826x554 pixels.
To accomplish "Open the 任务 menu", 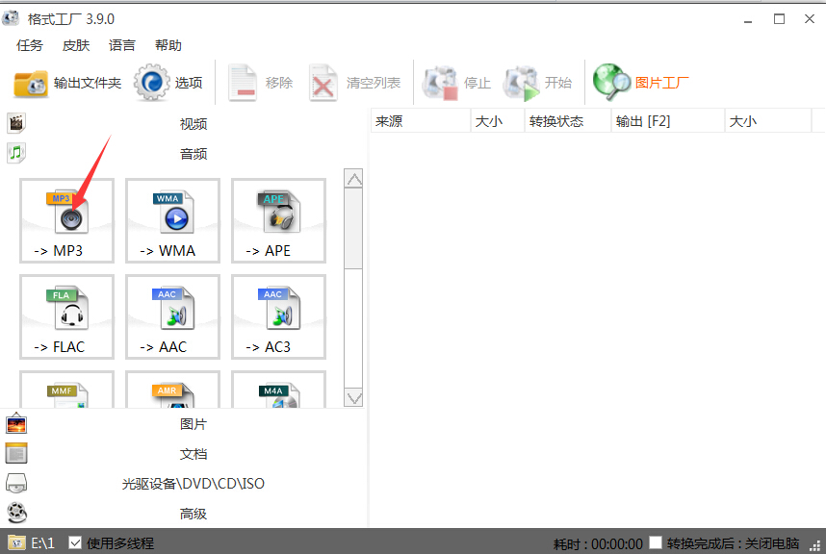I will tap(30, 45).
